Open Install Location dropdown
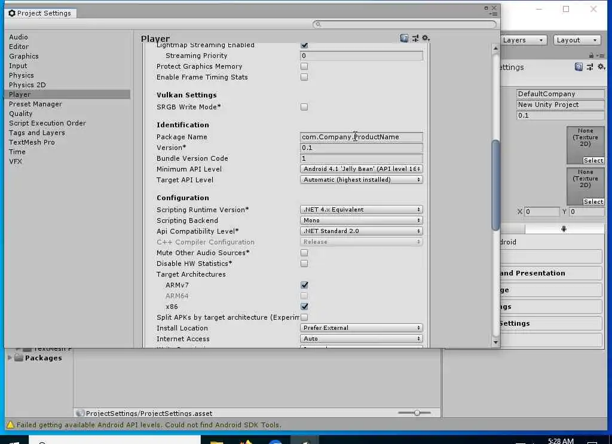The image size is (612, 444). tap(362, 328)
